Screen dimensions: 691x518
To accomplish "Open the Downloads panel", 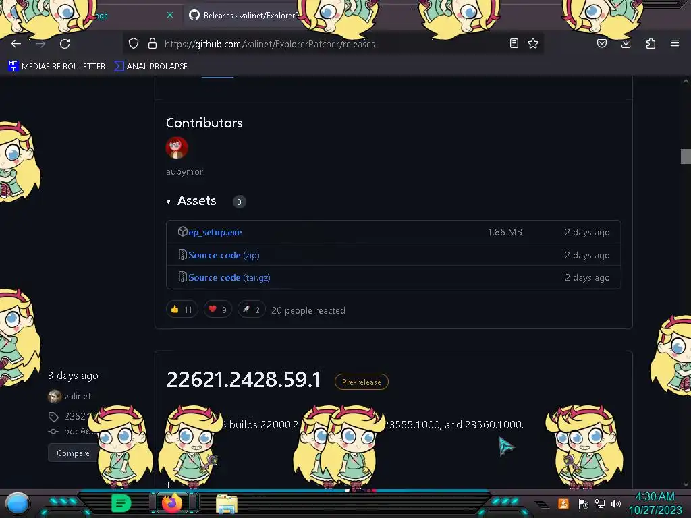I will coord(626,43).
